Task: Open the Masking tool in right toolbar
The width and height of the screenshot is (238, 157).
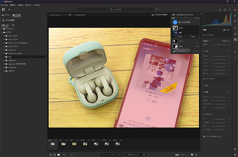Action: [x=235, y=39]
